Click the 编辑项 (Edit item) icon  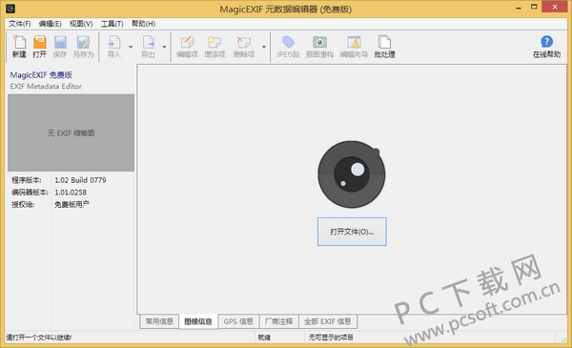pyautogui.click(x=187, y=42)
